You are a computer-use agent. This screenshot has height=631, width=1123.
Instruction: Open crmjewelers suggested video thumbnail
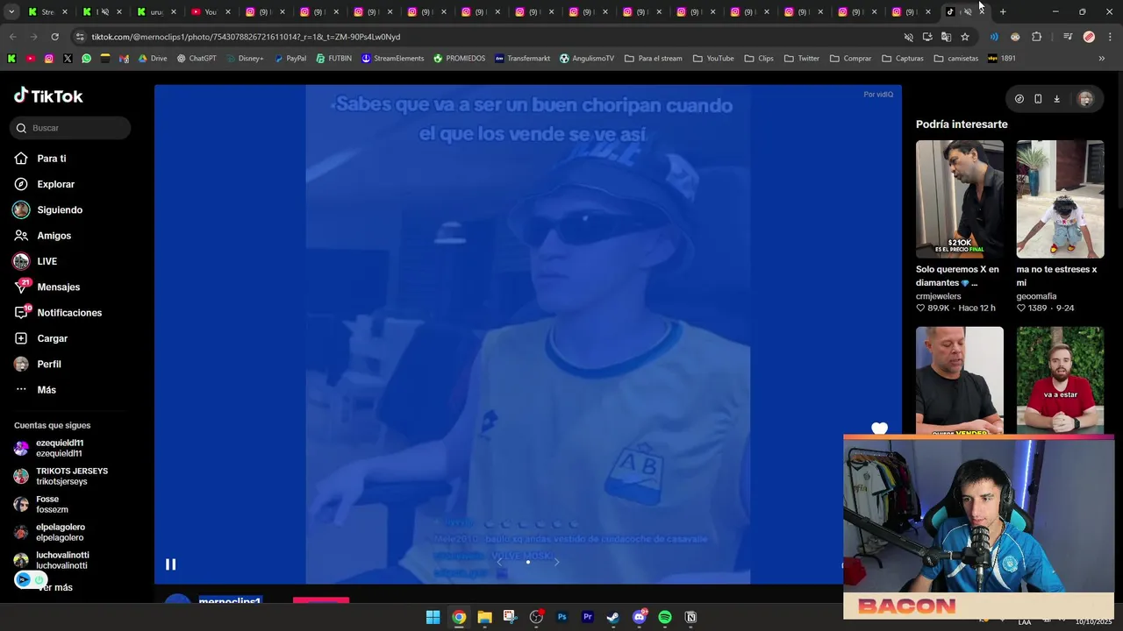pos(960,199)
